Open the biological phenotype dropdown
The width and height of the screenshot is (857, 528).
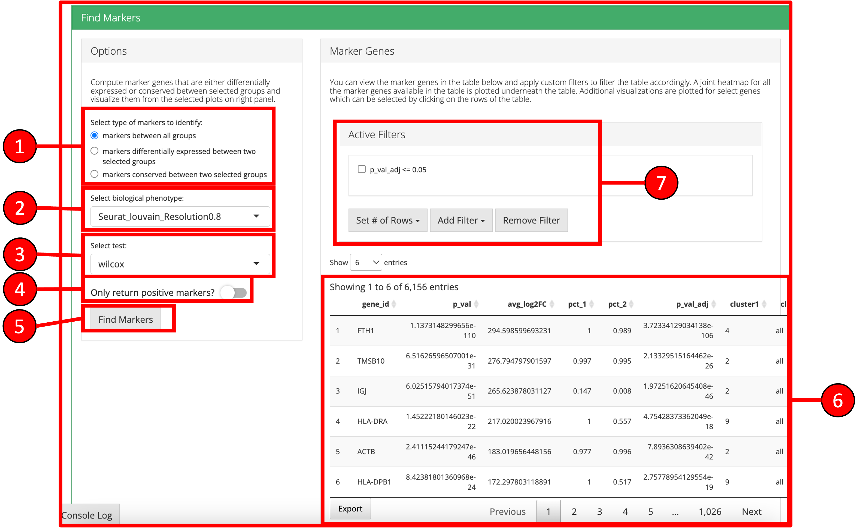(180, 216)
